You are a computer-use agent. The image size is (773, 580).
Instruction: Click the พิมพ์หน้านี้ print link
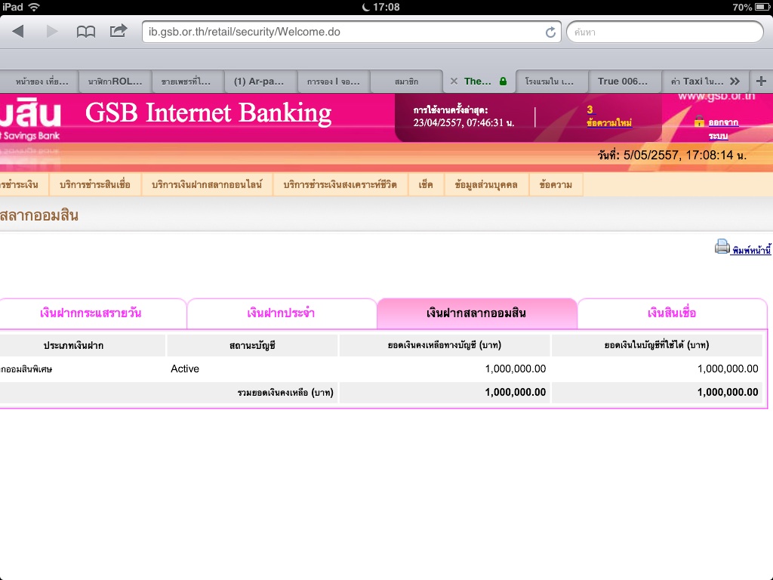point(752,250)
